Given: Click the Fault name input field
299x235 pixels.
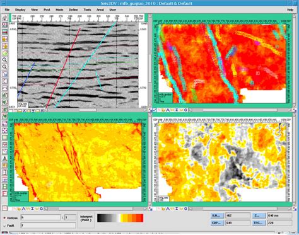Looking at the screenshot, I should [x=48, y=226].
